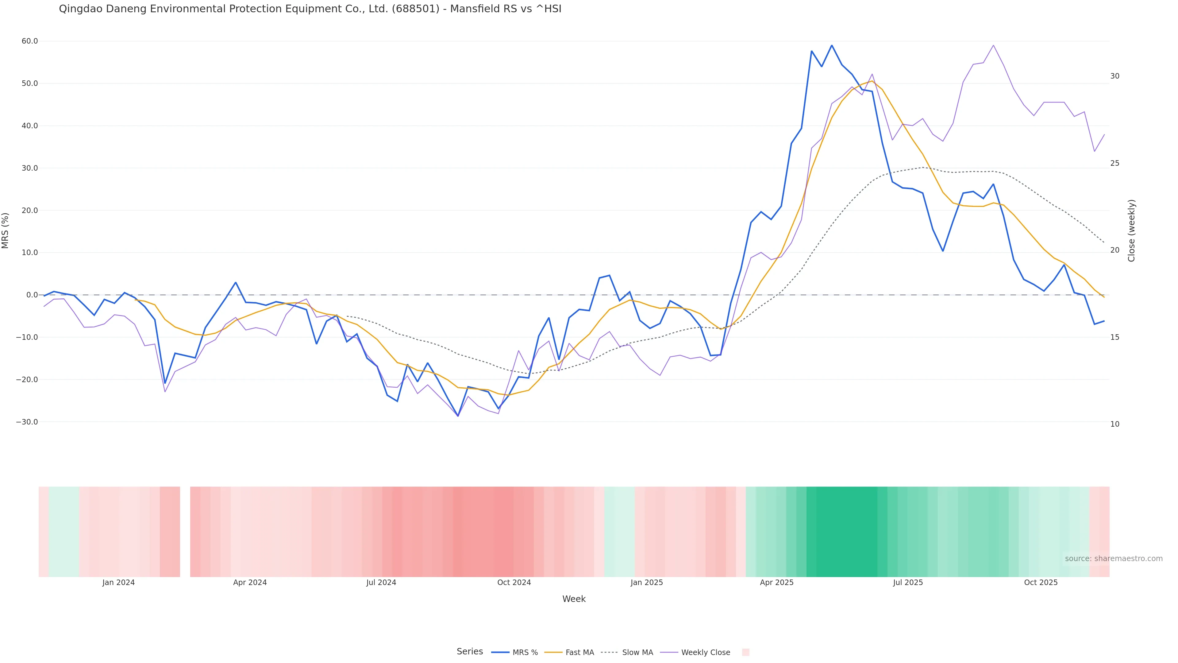The image size is (1178, 663).
Task: Click the Apr 2024 axis label
Action: (x=250, y=583)
